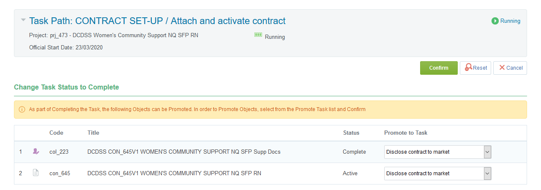This screenshot has width=541, height=190.
Task: Click the green Running play icon
Action: 495,21
